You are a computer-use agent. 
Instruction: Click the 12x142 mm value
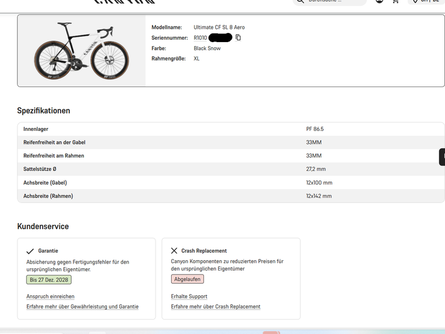coord(318,196)
